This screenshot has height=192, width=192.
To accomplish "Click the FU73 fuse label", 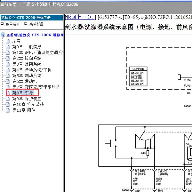I will 187,85.
